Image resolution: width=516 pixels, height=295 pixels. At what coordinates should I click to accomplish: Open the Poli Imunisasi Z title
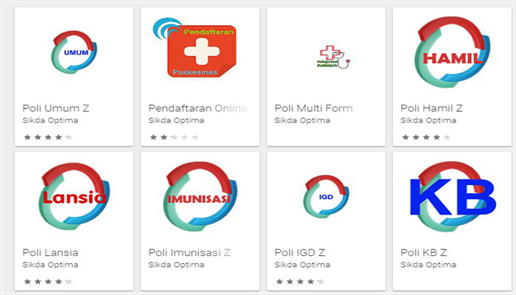(x=189, y=252)
